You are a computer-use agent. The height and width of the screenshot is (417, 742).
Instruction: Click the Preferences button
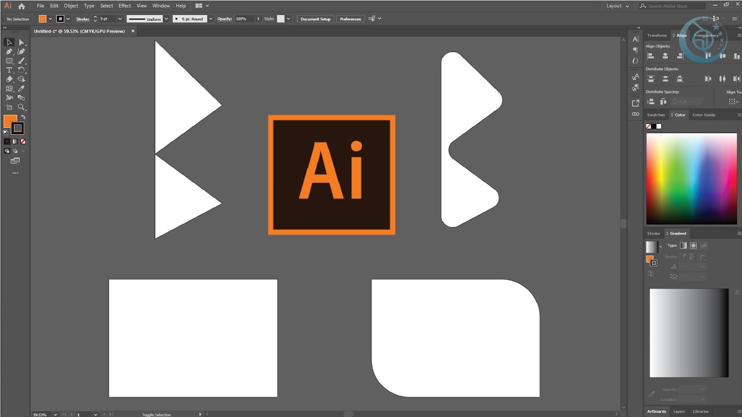pyautogui.click(x=350, y=19)
